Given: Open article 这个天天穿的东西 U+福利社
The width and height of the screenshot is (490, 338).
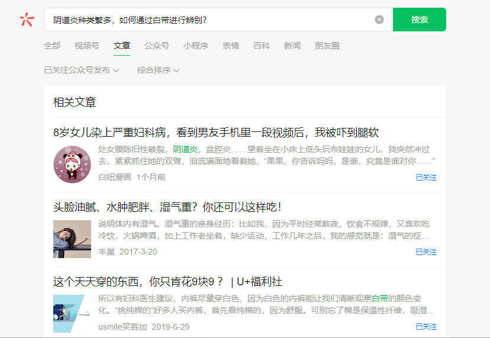Looking at the screenshot, I should click(168, 282).
